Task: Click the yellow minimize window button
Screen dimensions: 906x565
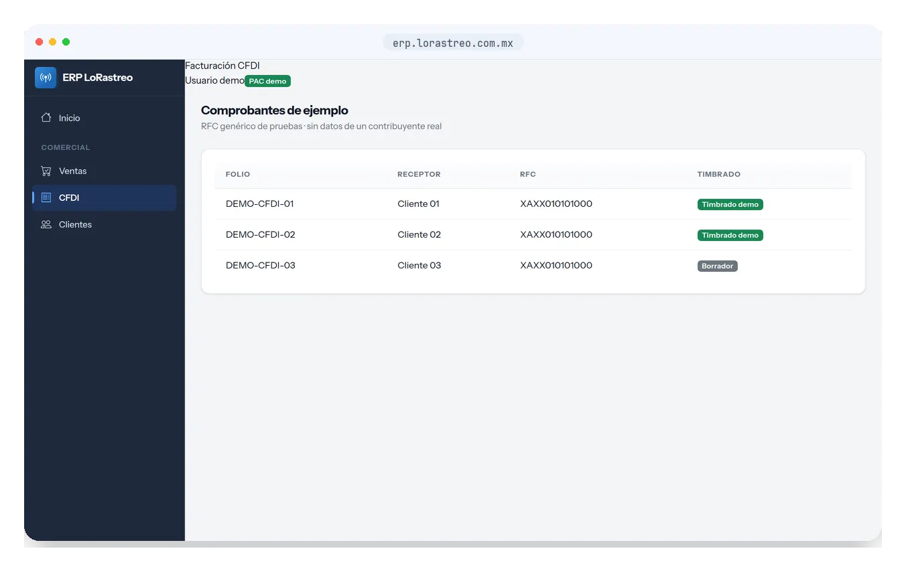Action: pos(53,42)
